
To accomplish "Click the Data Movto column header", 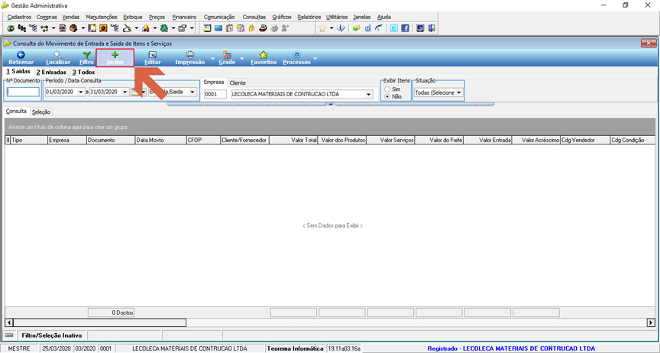I will [160, 140].
